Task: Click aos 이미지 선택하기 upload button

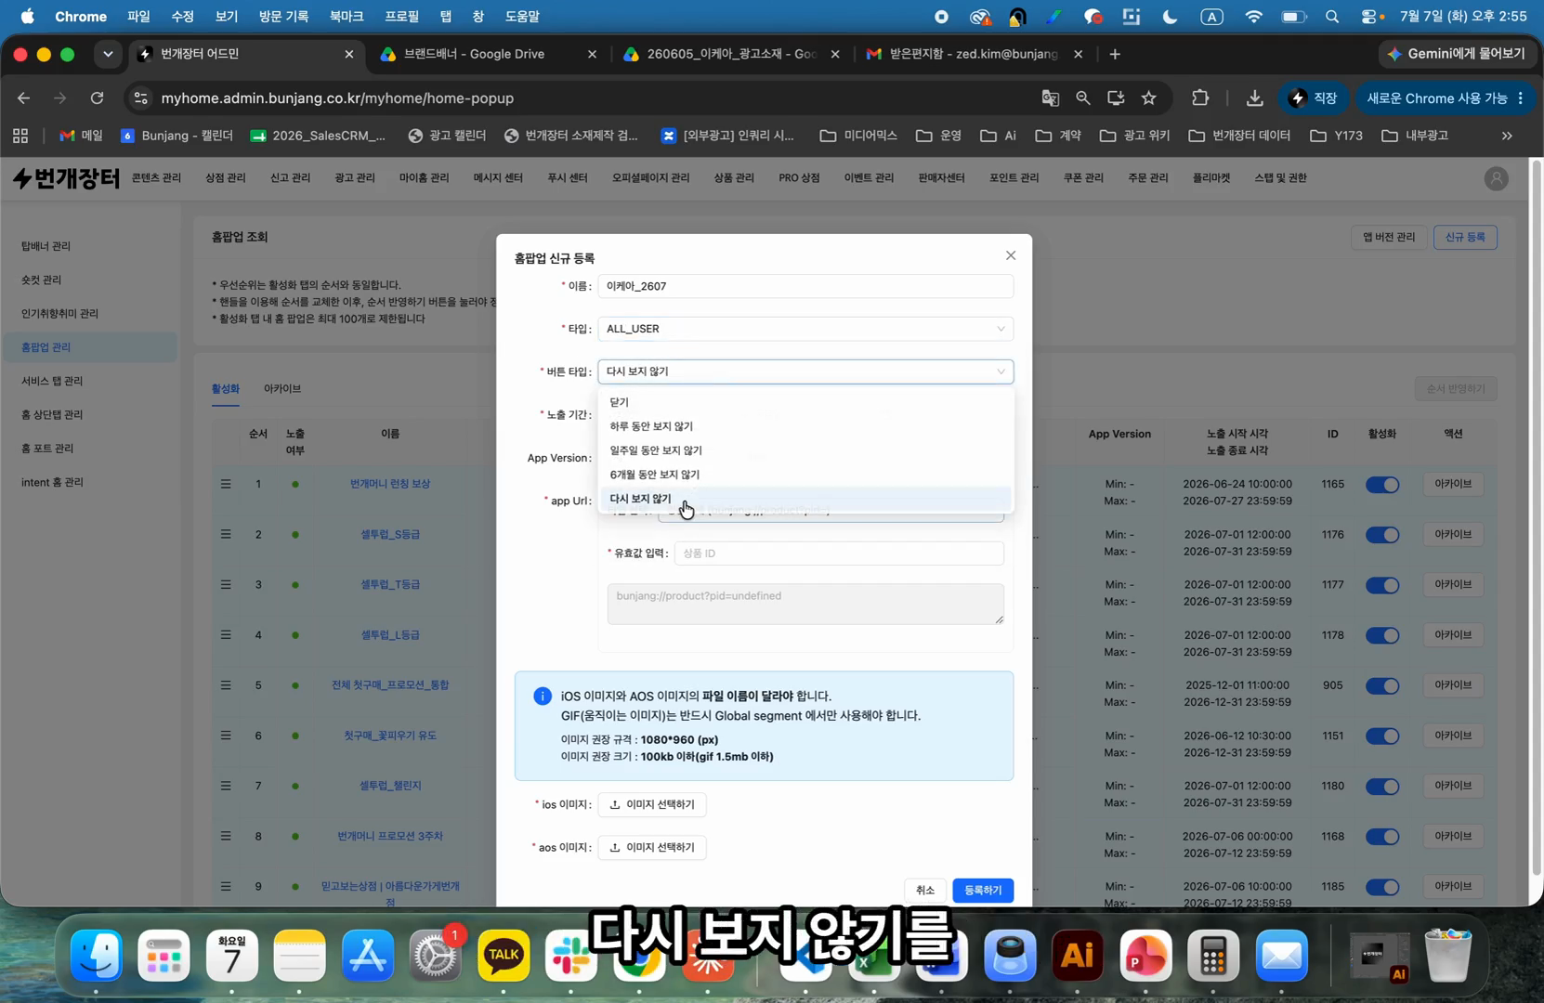Action: [652, 847]
